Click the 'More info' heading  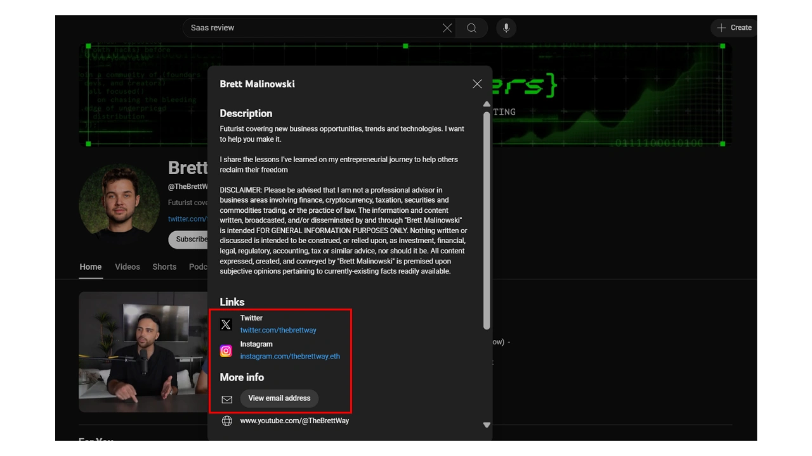point(242,377)
